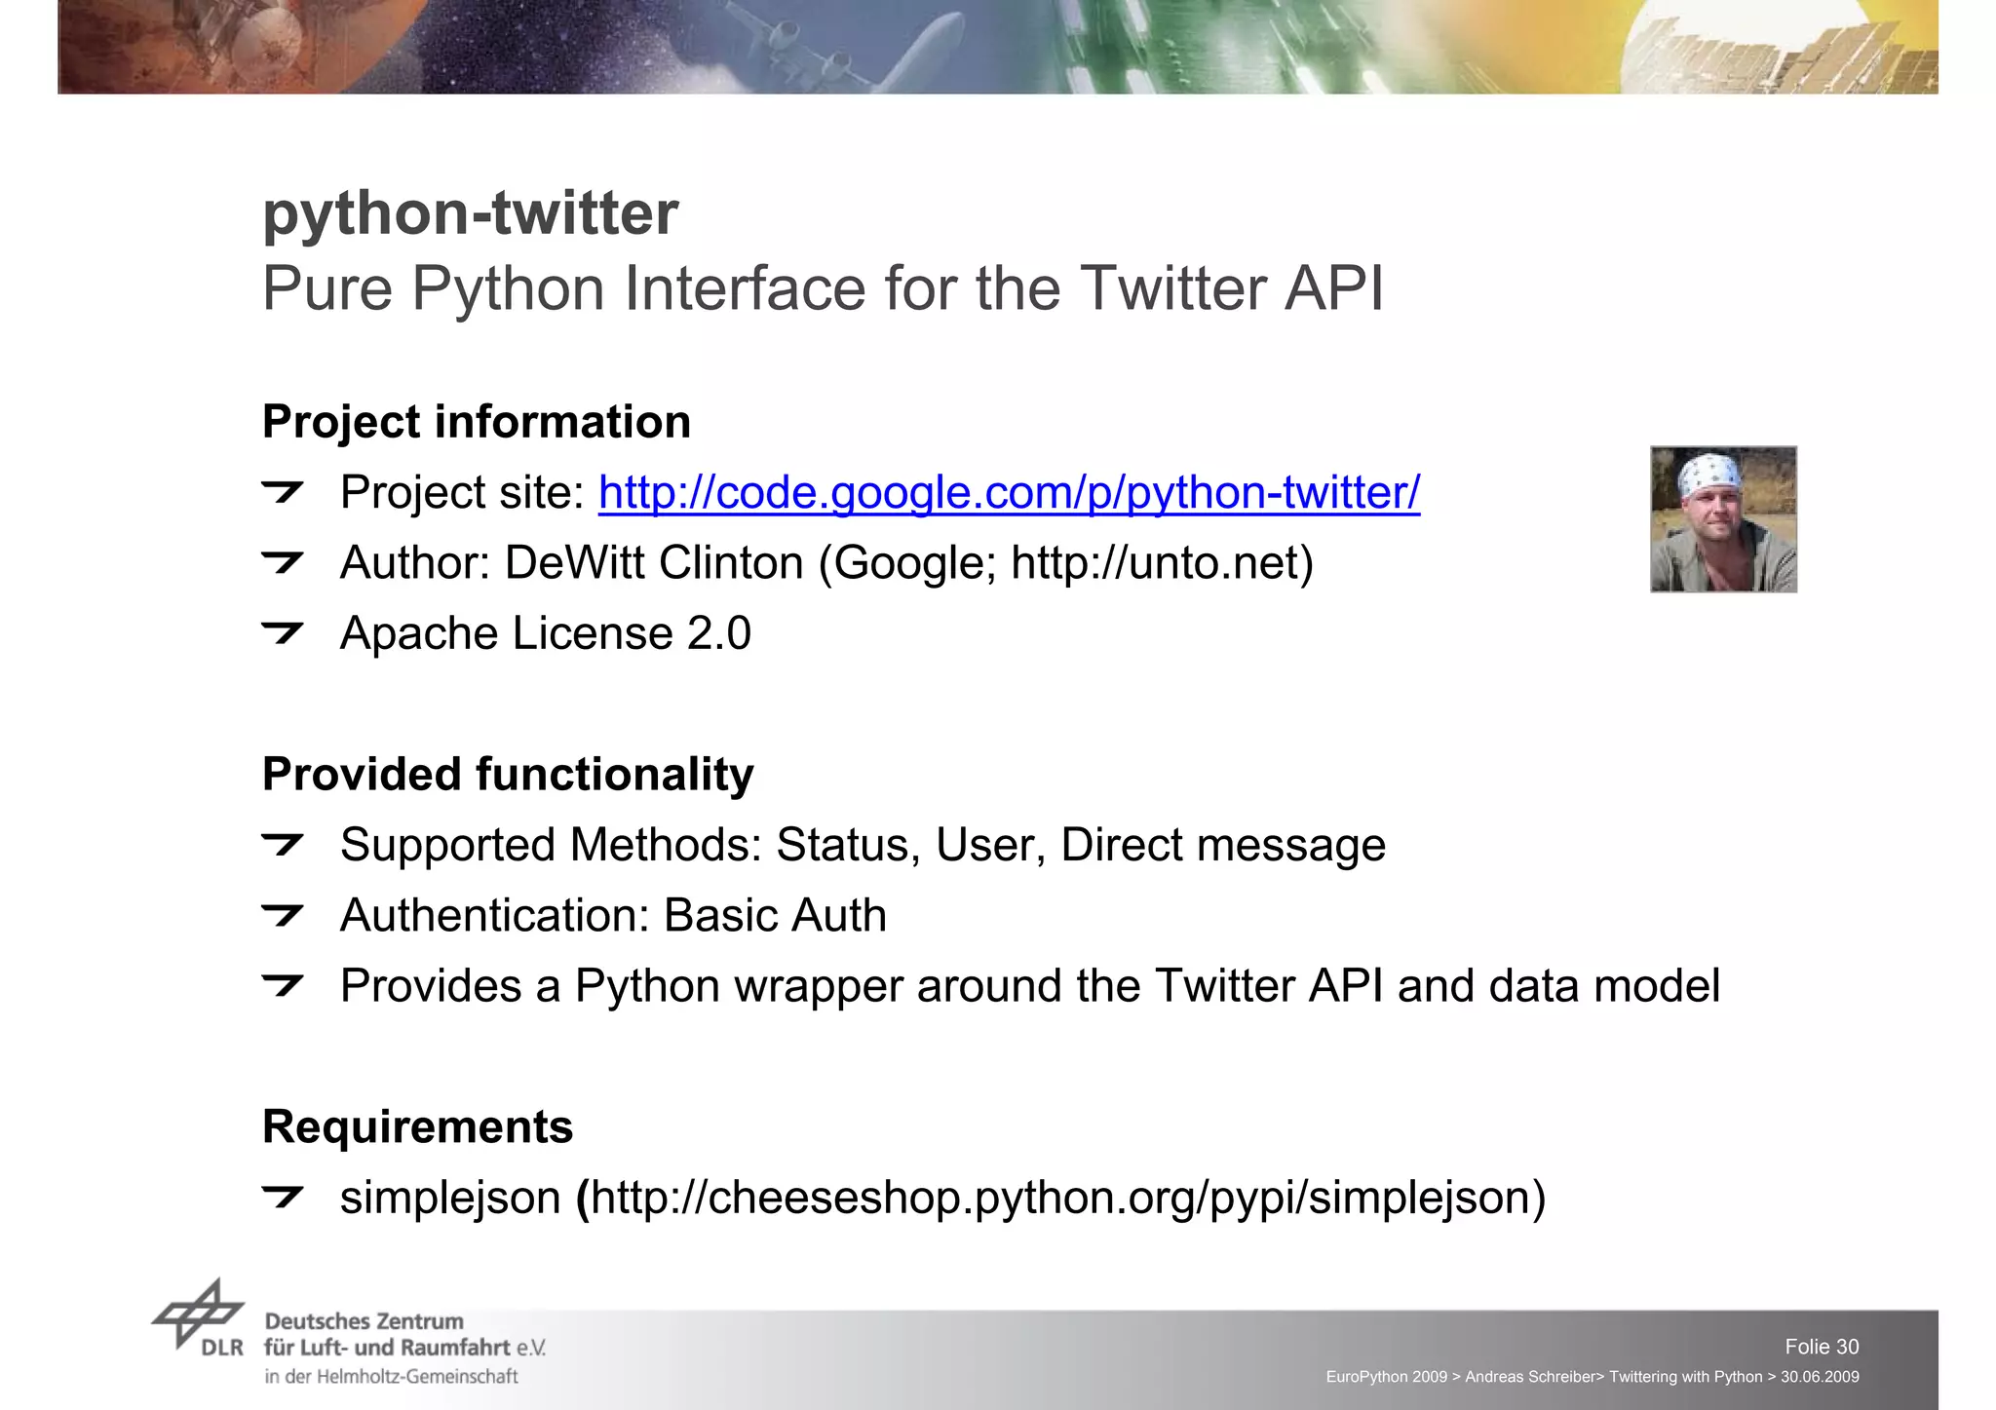Click the 'Authentication: Basic Auth' line
The width and height of the screenshot is (1996, 1410).
click(x=613, y=916)
